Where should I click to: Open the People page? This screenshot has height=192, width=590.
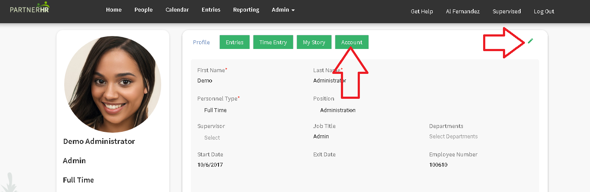144,10
